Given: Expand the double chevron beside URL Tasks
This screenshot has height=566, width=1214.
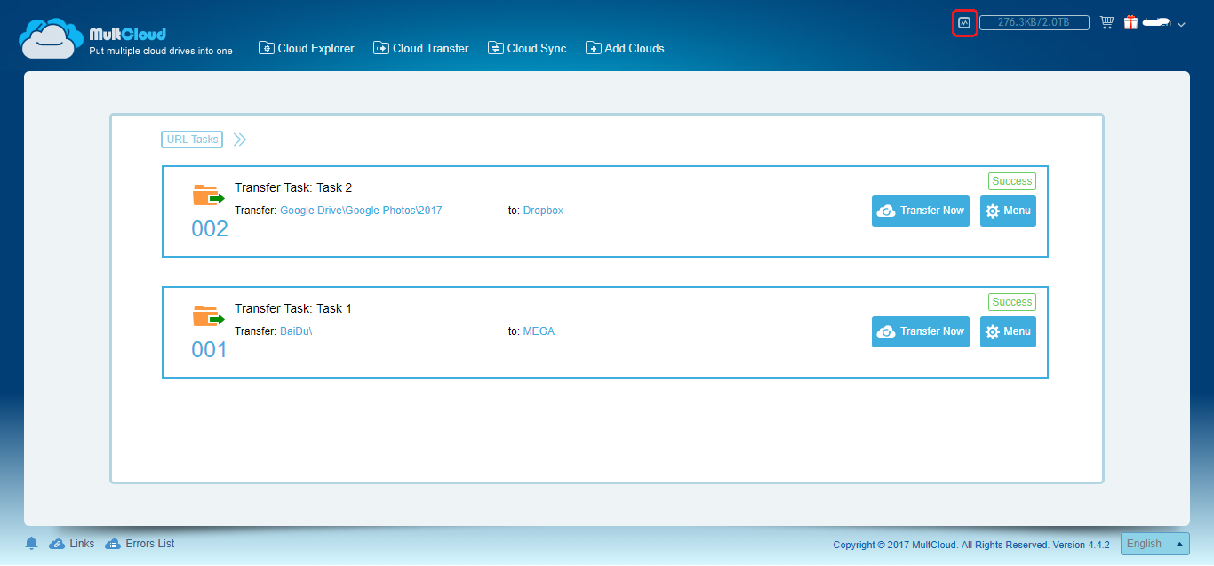Looking at the screenshot, I should [240, 140].
